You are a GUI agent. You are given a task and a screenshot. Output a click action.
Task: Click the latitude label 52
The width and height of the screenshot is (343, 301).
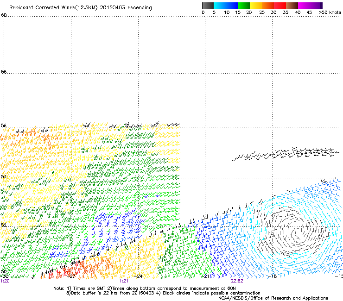pyautogui.click(x=4, y=225)
